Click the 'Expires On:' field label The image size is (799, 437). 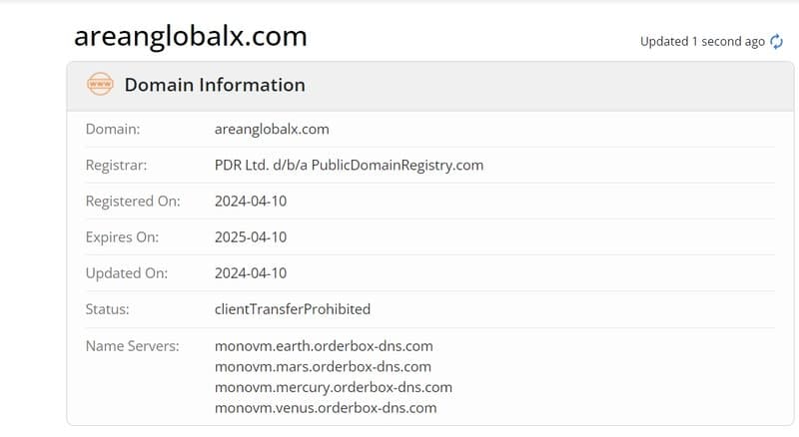pos(122,237)
